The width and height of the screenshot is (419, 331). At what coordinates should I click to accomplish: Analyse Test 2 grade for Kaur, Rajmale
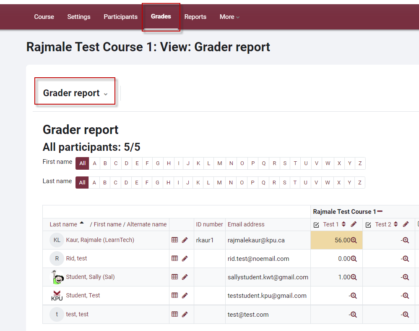[x=406, y=240]
